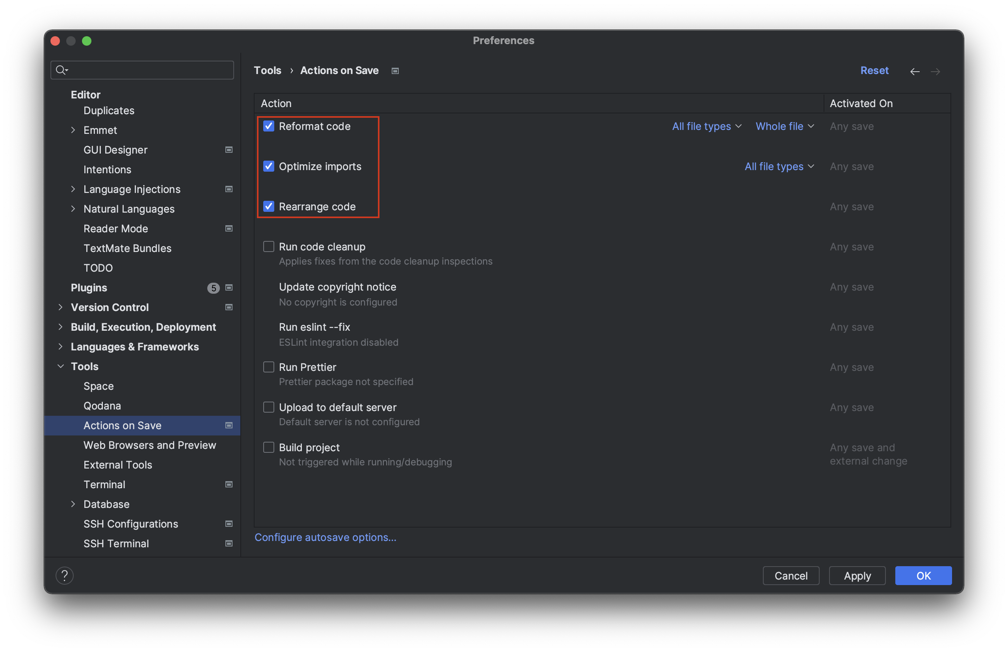Click 'Any save and external change' text

[x=868, y=454]
